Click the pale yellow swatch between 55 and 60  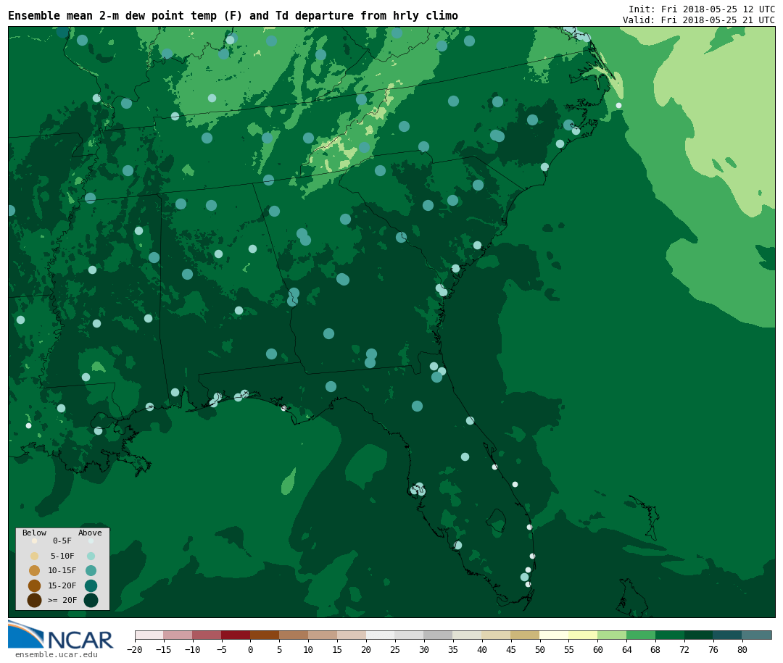tap(583, 635)
